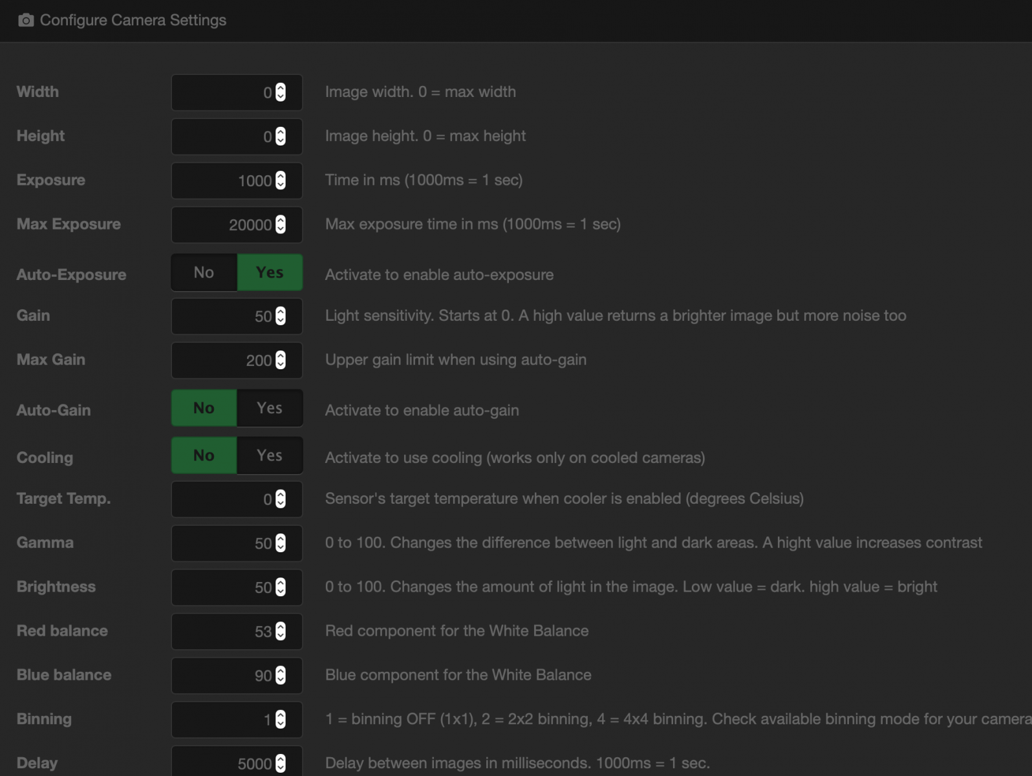This screenshot has height=776, width=1032.
Task: Click the camera icon beside Configure Camera Settings
Action: tap(26, 20)
